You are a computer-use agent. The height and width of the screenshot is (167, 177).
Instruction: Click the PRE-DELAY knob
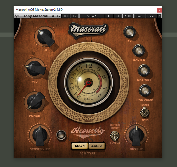(x=145, y=90)
